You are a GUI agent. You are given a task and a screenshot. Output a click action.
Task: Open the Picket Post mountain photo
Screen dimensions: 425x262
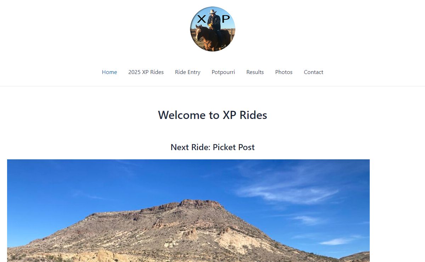coord(188,211)
